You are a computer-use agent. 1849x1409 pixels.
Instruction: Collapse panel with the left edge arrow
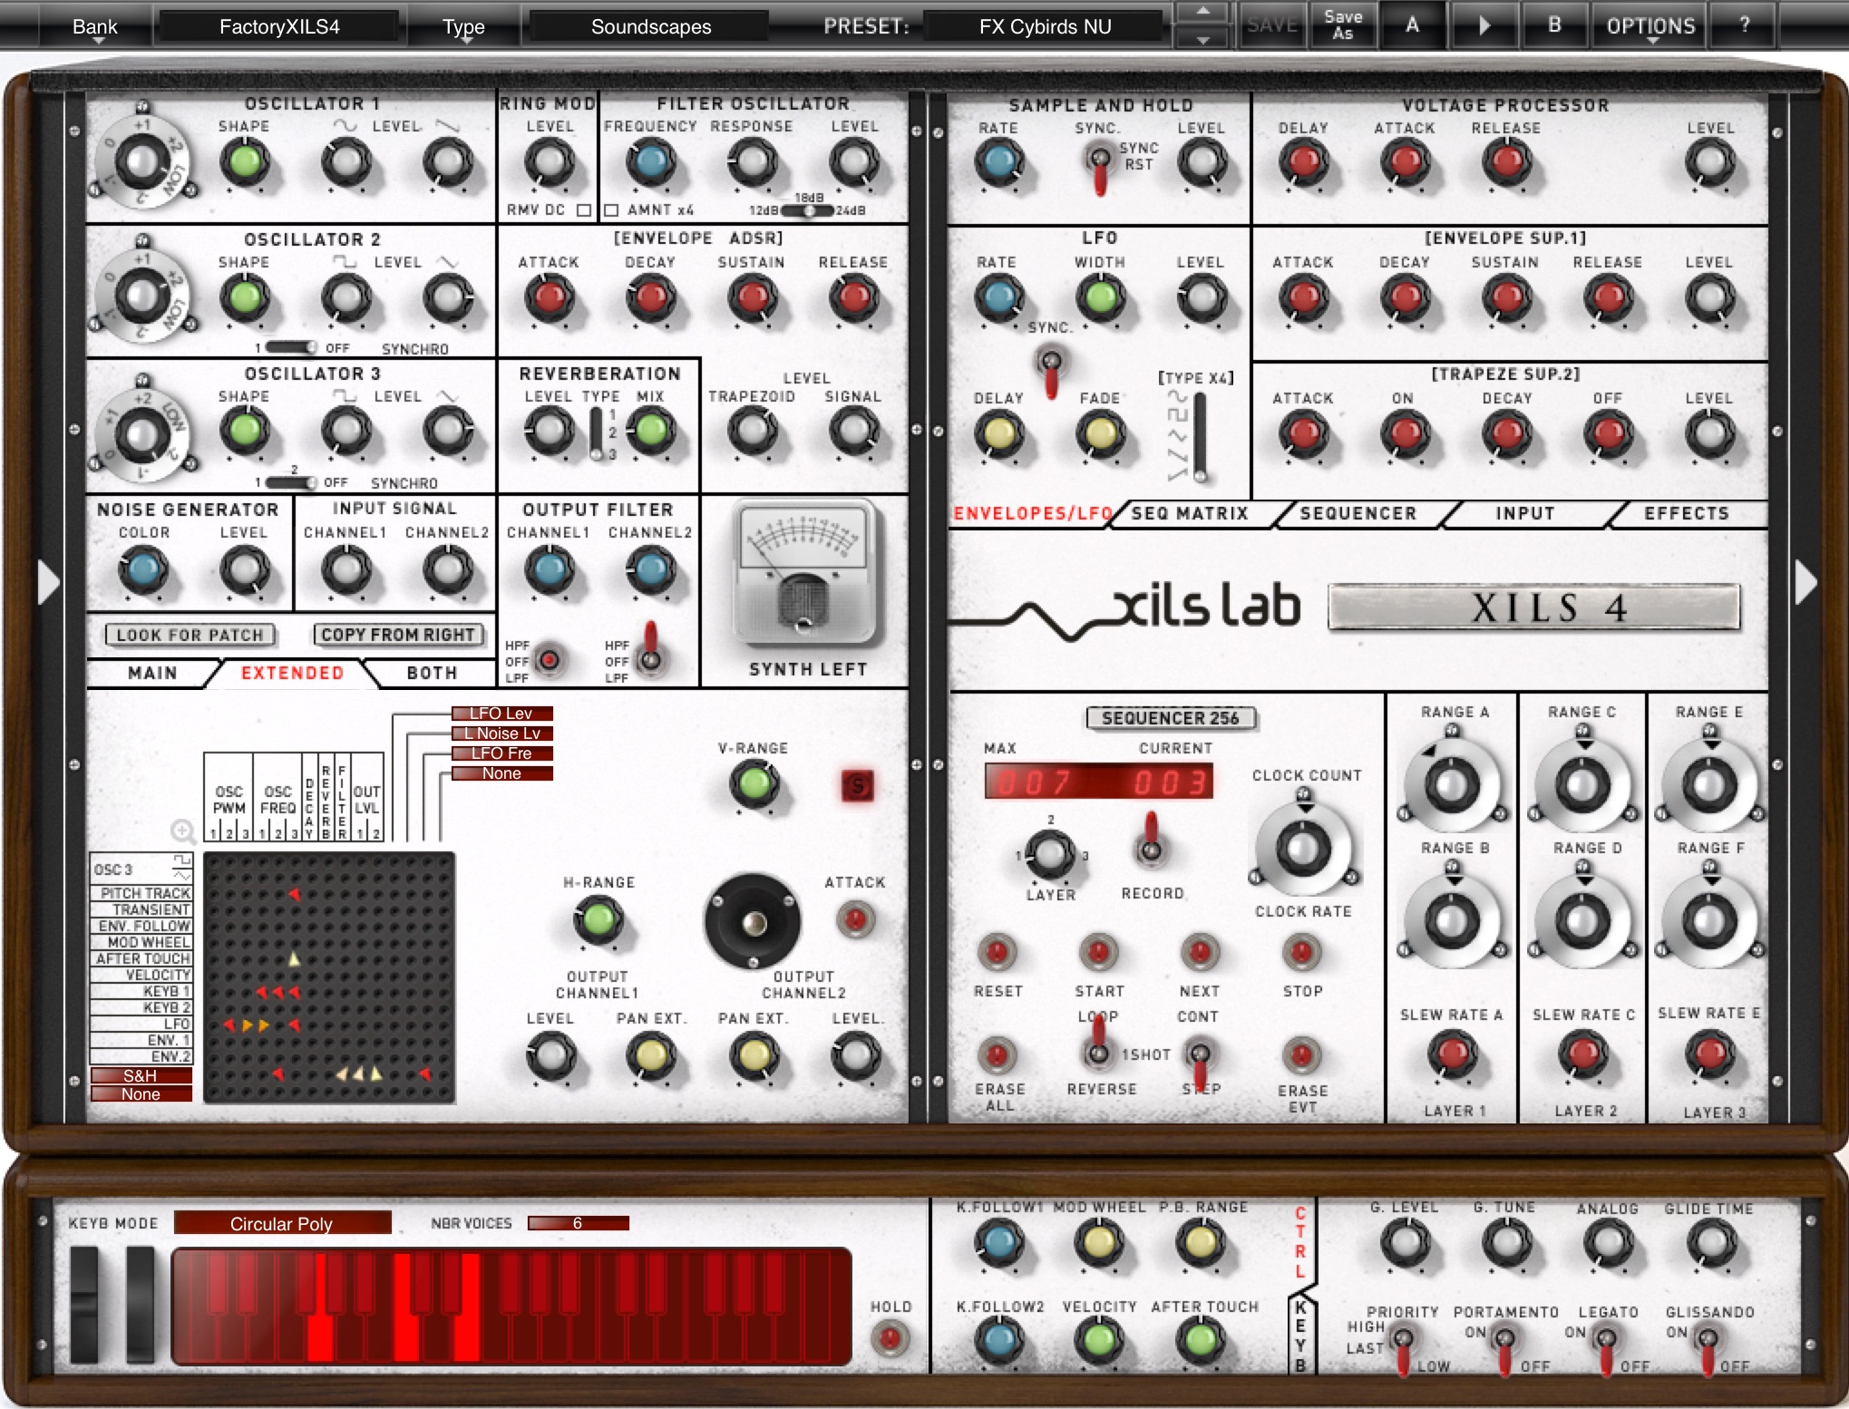point(47,581)
